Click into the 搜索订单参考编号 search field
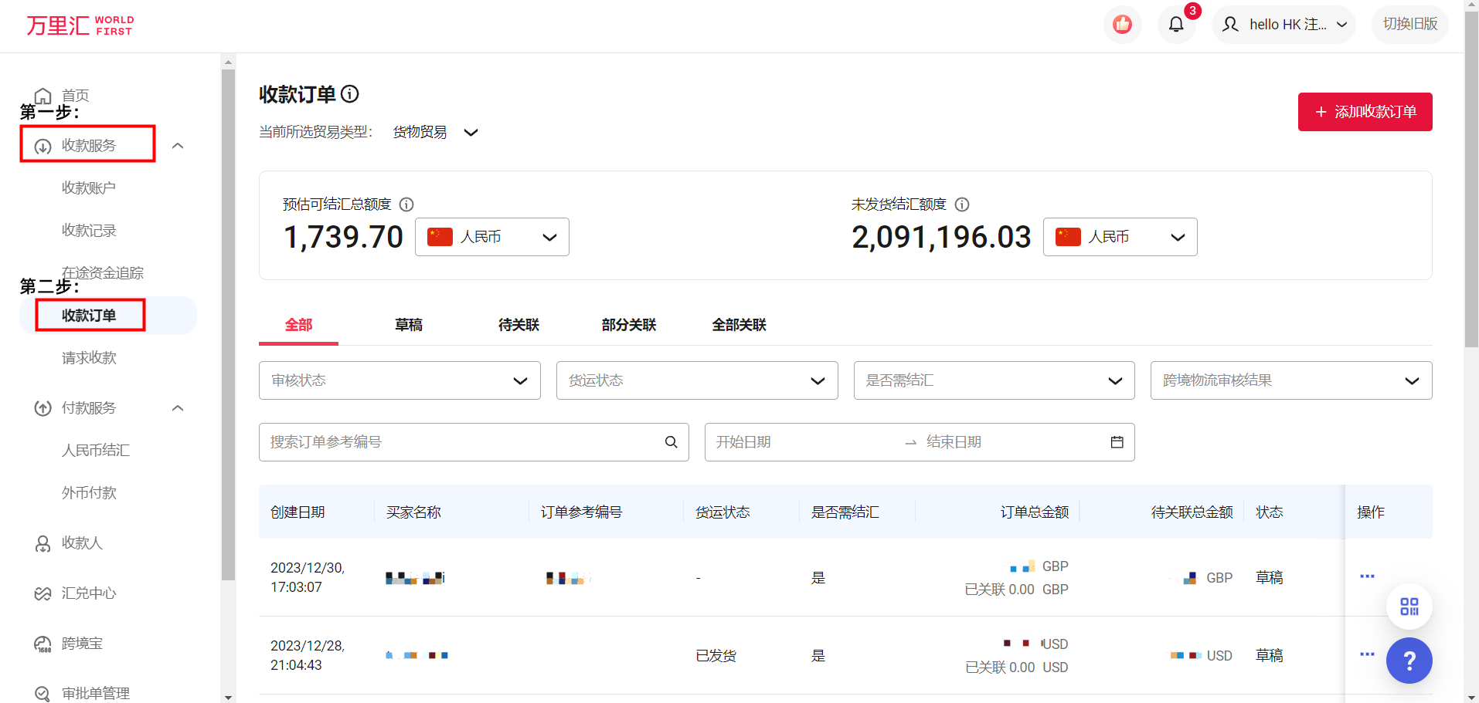The height and width of the screenshot is (703, 1479). (x=460, y=442)
